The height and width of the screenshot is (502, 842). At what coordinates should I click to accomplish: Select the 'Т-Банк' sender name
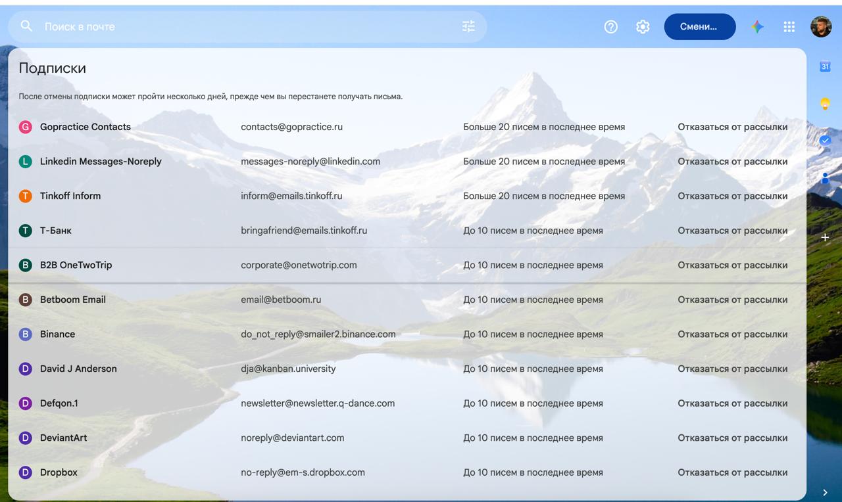point(56,231)
